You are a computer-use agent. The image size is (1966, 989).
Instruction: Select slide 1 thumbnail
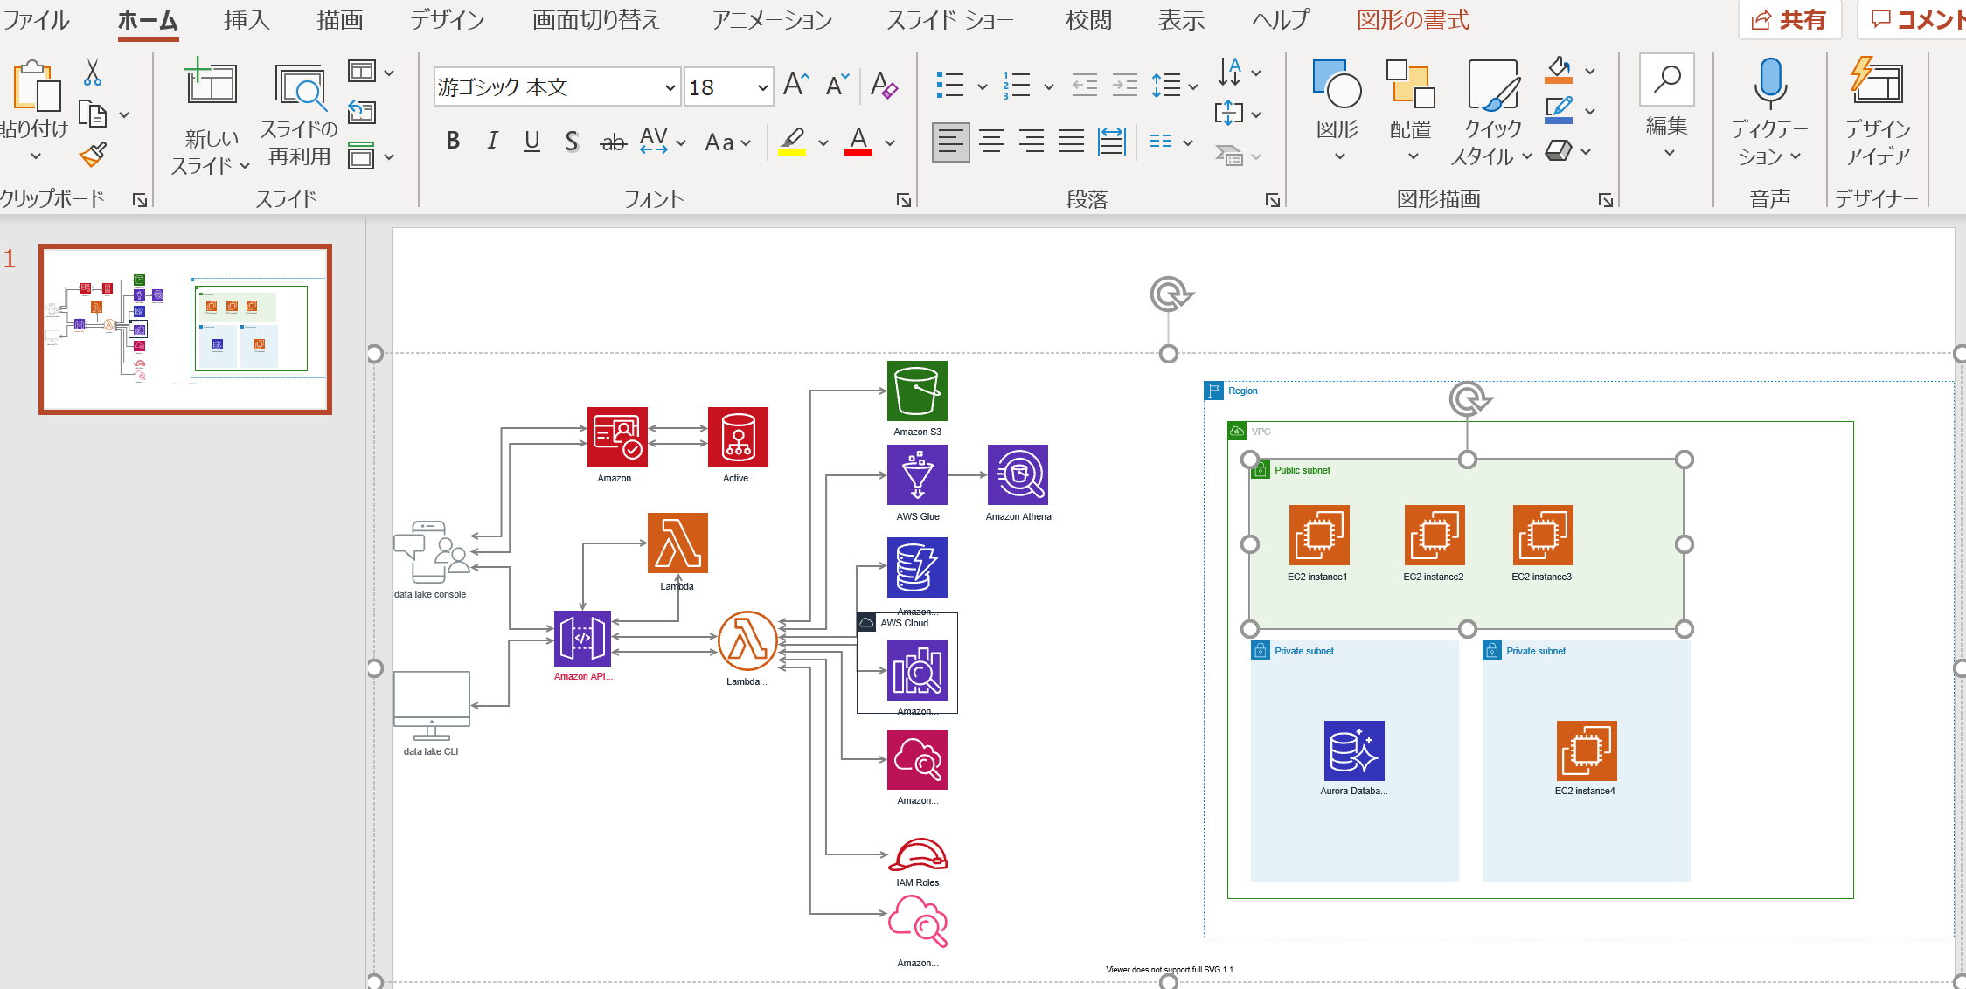[x=185, y=329]
